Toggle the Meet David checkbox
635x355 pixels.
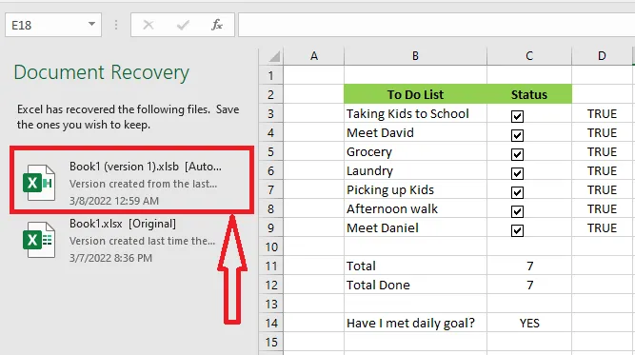pyautogui.click(x=517, y=135)
